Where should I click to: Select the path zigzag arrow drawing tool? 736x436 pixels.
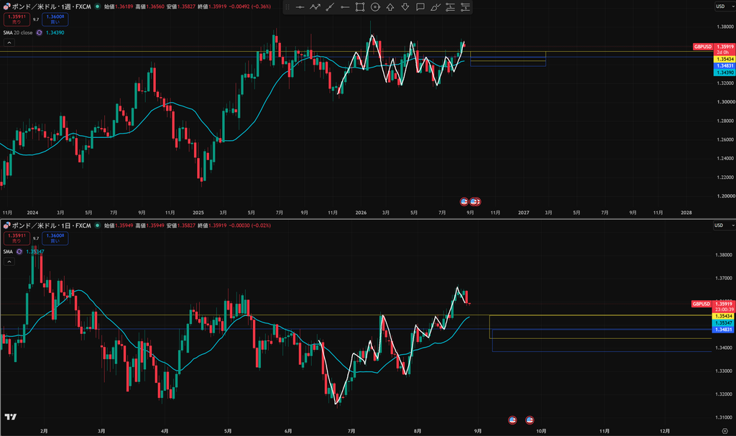point(315,7)
